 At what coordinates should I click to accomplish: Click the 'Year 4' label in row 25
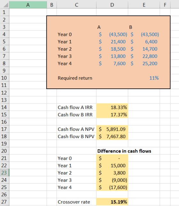click(65, 187)
